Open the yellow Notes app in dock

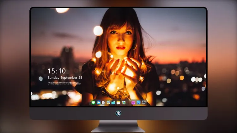click(118, 102)
